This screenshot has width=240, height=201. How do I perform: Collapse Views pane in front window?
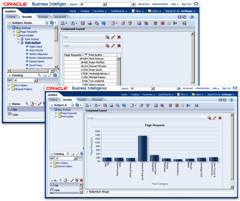pyautogui.click(x=52, y=181)
